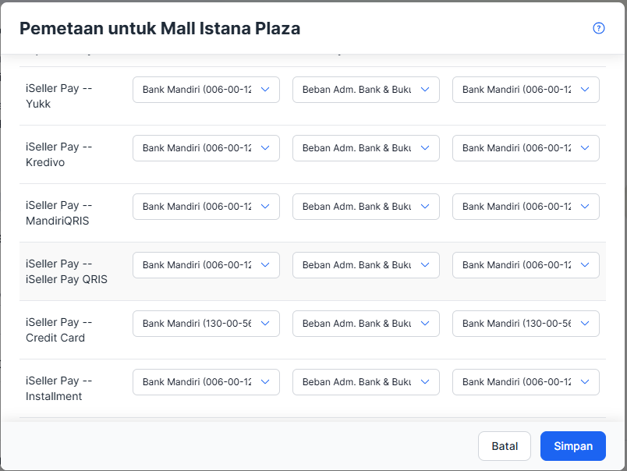This screenshot has width=627, height=471.
Task: Open last Bank Mandiri dropdown in iSeller Pay QRIS row
Action: point(526,265)
